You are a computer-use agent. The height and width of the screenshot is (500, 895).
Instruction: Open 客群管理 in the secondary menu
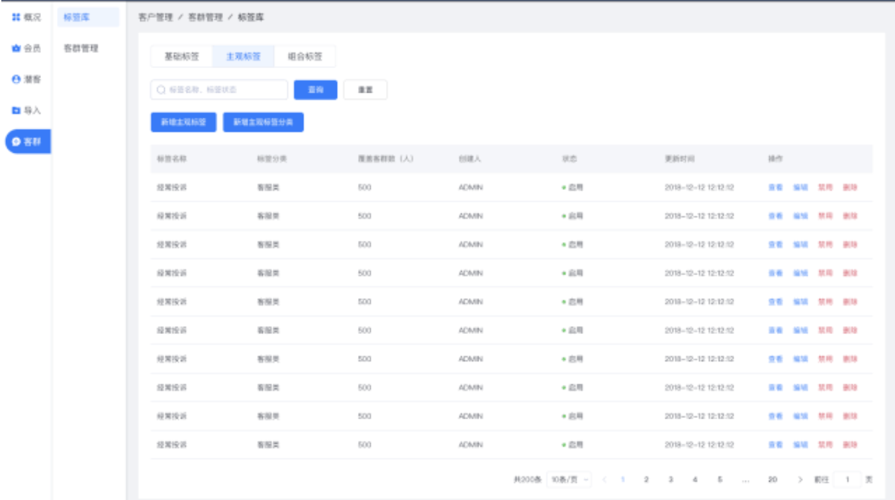pyautogui.click(x=81, y=48)
